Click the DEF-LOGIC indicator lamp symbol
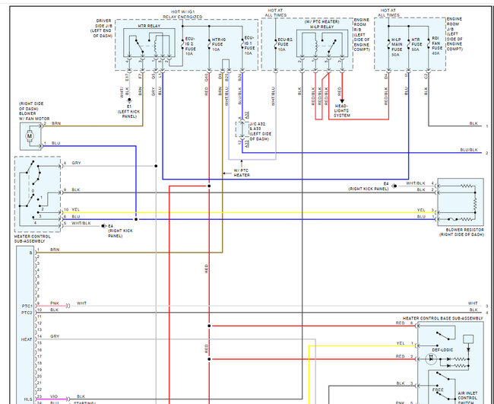The width and height of the screenshot is (494, 404). [x=431, y=359]
